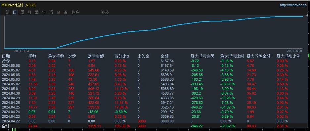Select the 2024.05.02 date row
The height and width of the screenshot is (131, 310).
tap(11, 84)
